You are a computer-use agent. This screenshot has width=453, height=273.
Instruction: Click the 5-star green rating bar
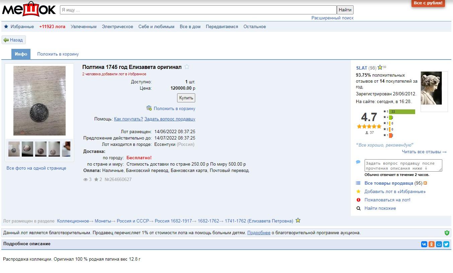(x=402, y=112)
